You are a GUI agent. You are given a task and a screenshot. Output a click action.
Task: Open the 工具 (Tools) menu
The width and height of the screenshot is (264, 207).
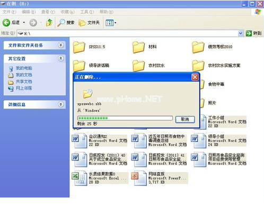pos(87,12)
